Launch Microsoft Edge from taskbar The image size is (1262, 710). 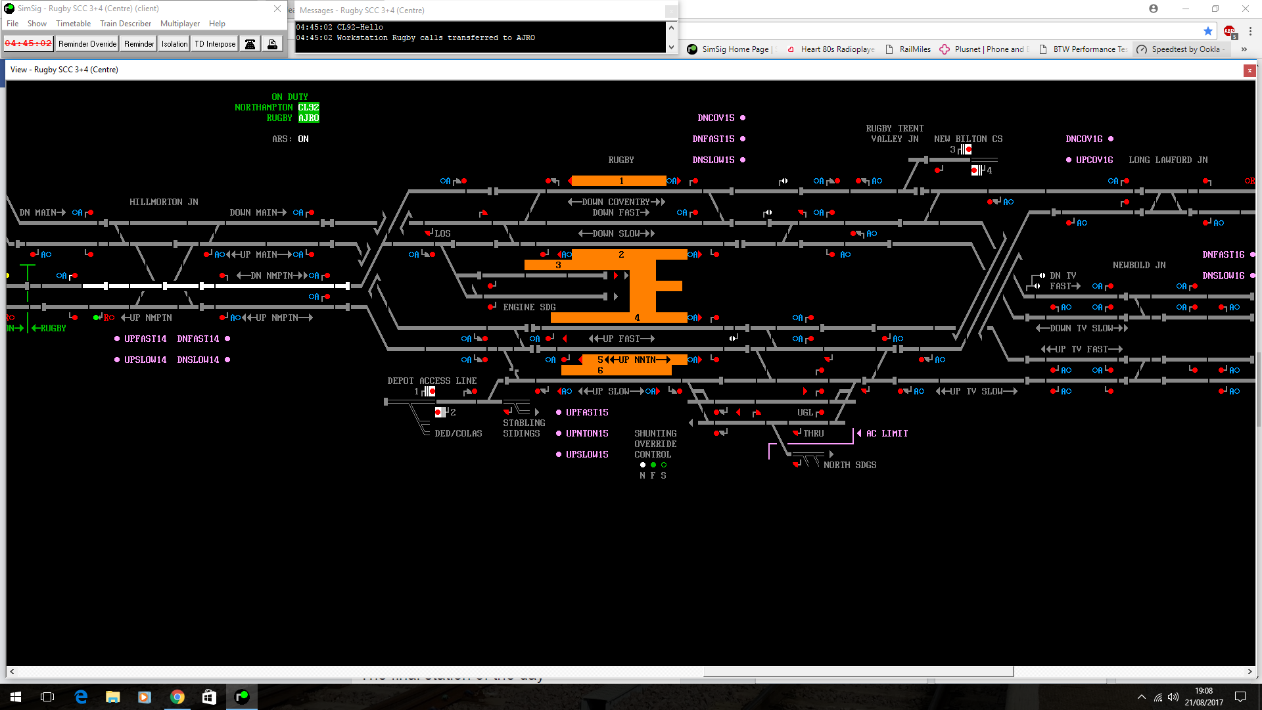(81, 697)
